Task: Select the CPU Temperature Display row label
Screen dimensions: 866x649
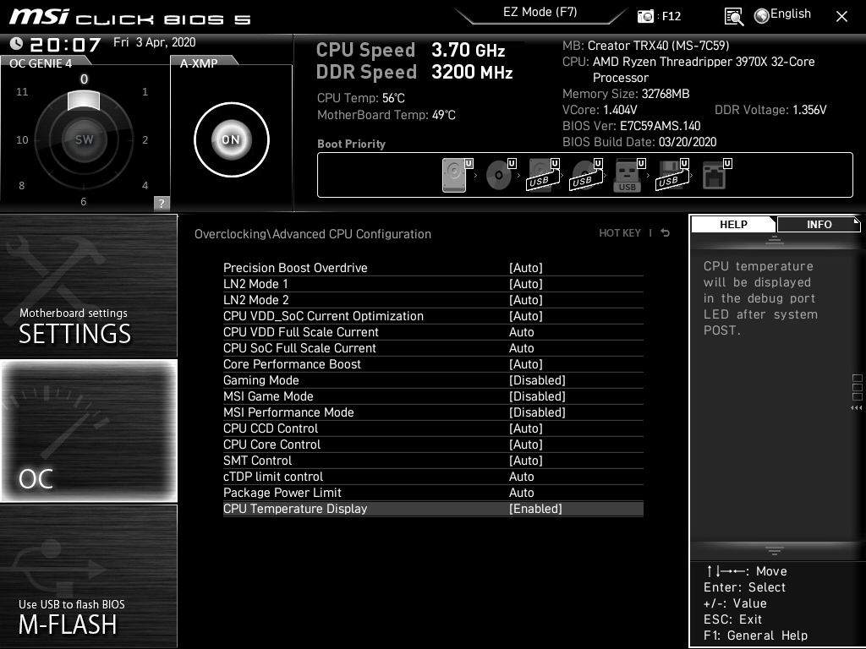Action: click(295, 509)
